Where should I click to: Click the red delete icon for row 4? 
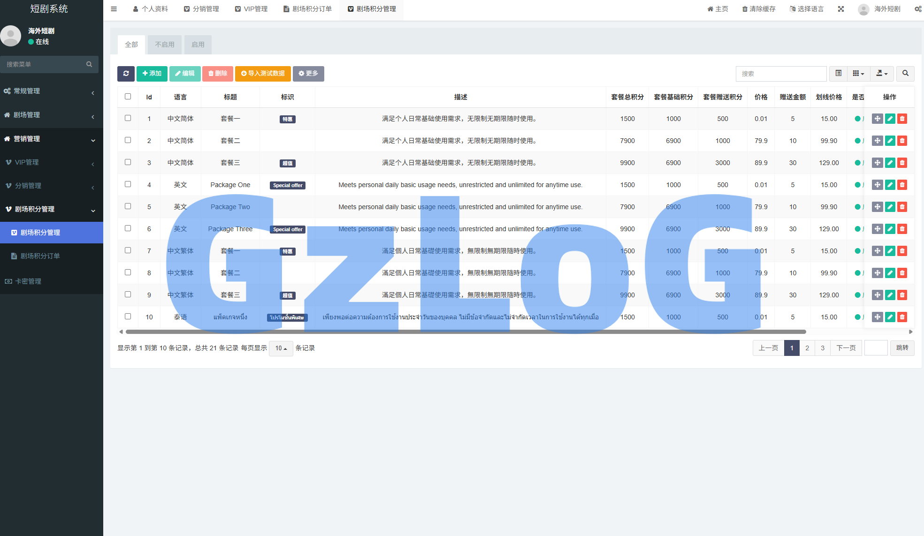click(x=902, y=185)
